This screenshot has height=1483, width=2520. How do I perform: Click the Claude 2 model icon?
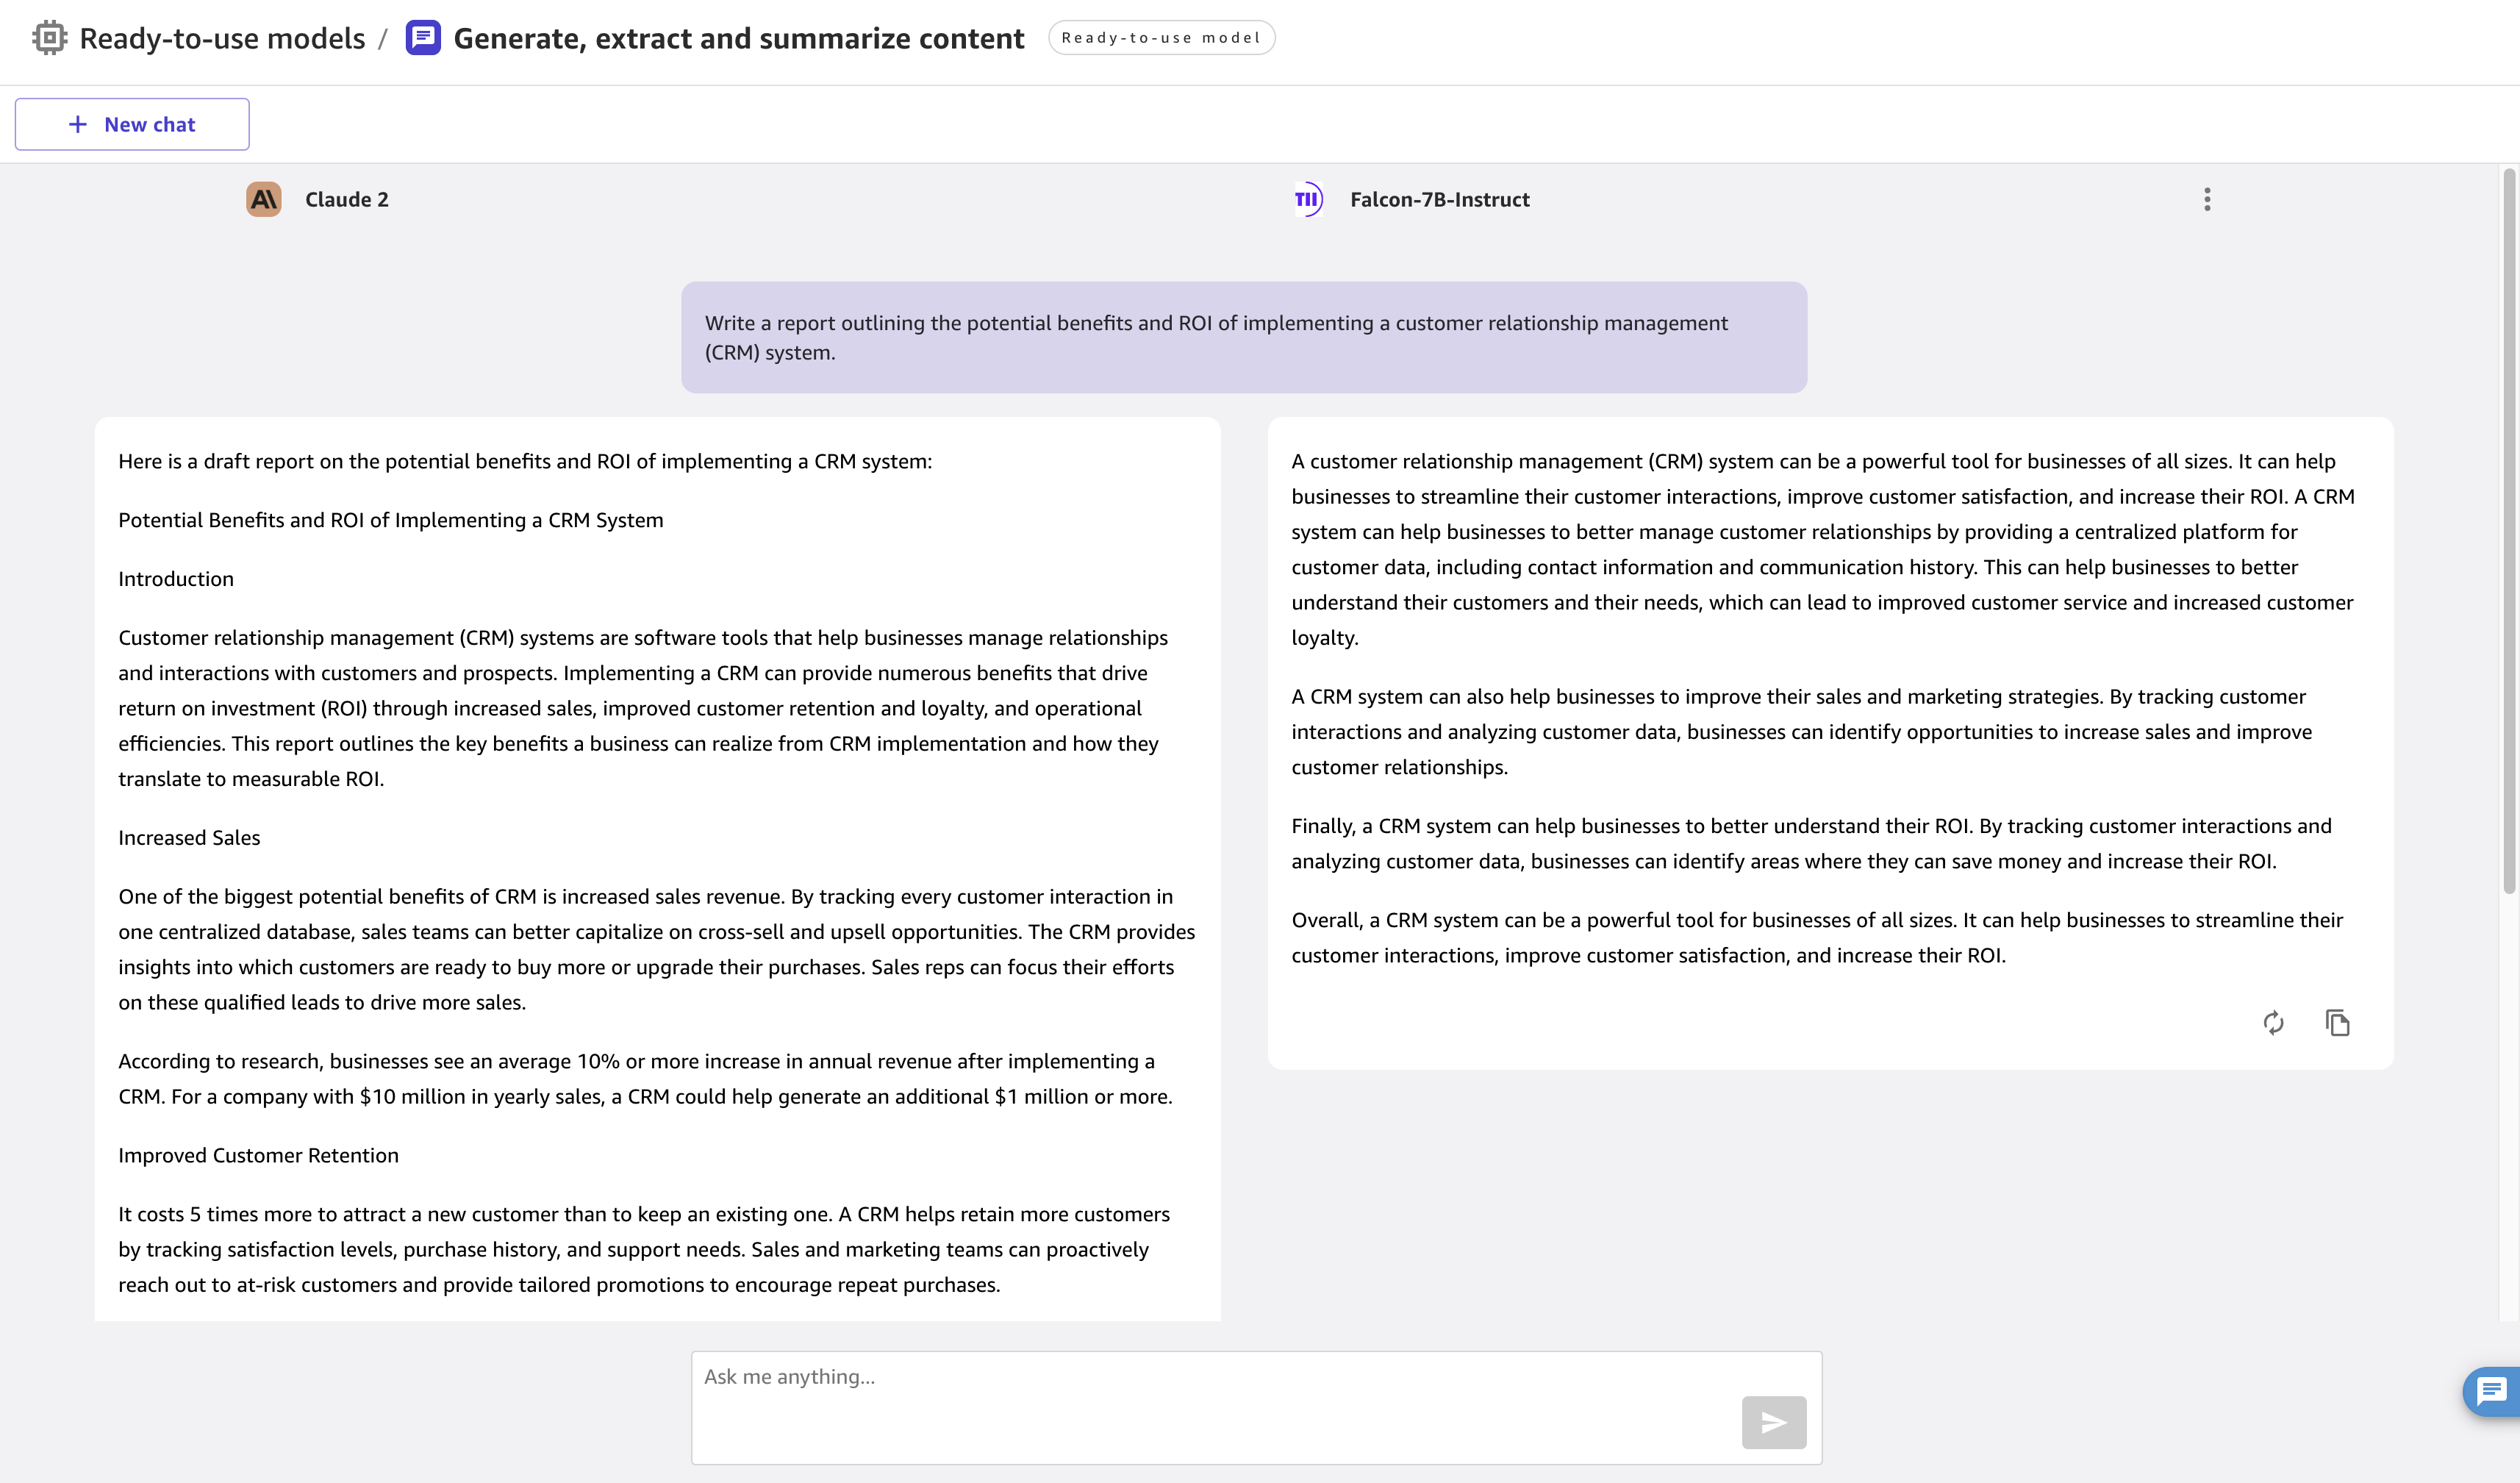click(x=265, y=198)
